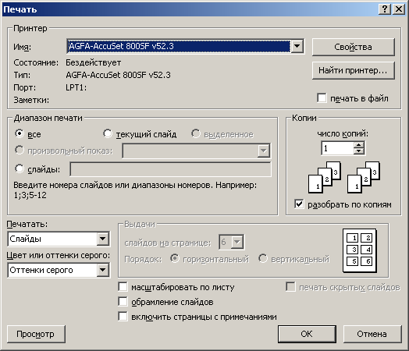Viewport: 409px width, 351px height.
Task: Tick обрамление слайдов checkbox
Action: coord(123,302)
